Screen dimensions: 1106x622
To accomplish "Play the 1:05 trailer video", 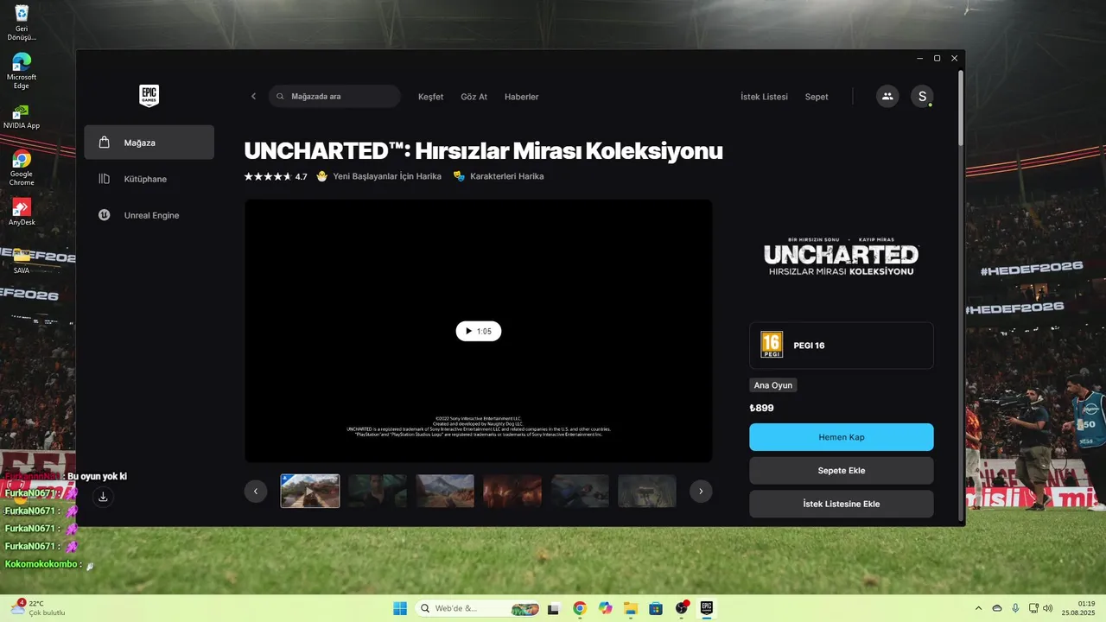I will click(479, 331).
